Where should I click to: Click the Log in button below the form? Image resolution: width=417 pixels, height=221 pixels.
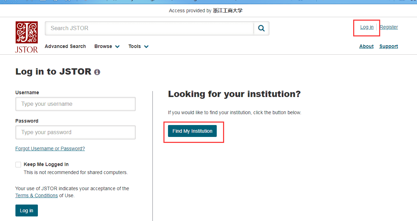27,210
